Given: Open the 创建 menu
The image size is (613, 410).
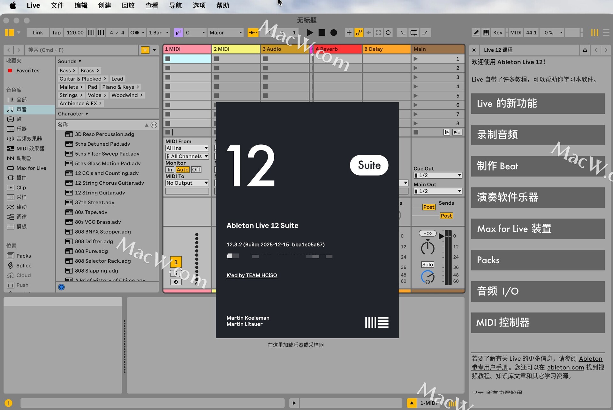Looking at the screenshot, I should (x=104, y=5).
